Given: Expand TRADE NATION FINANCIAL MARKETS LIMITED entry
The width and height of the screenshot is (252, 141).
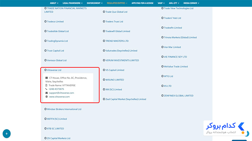Looking at the screenshot, I should click(x=66, y=10).
